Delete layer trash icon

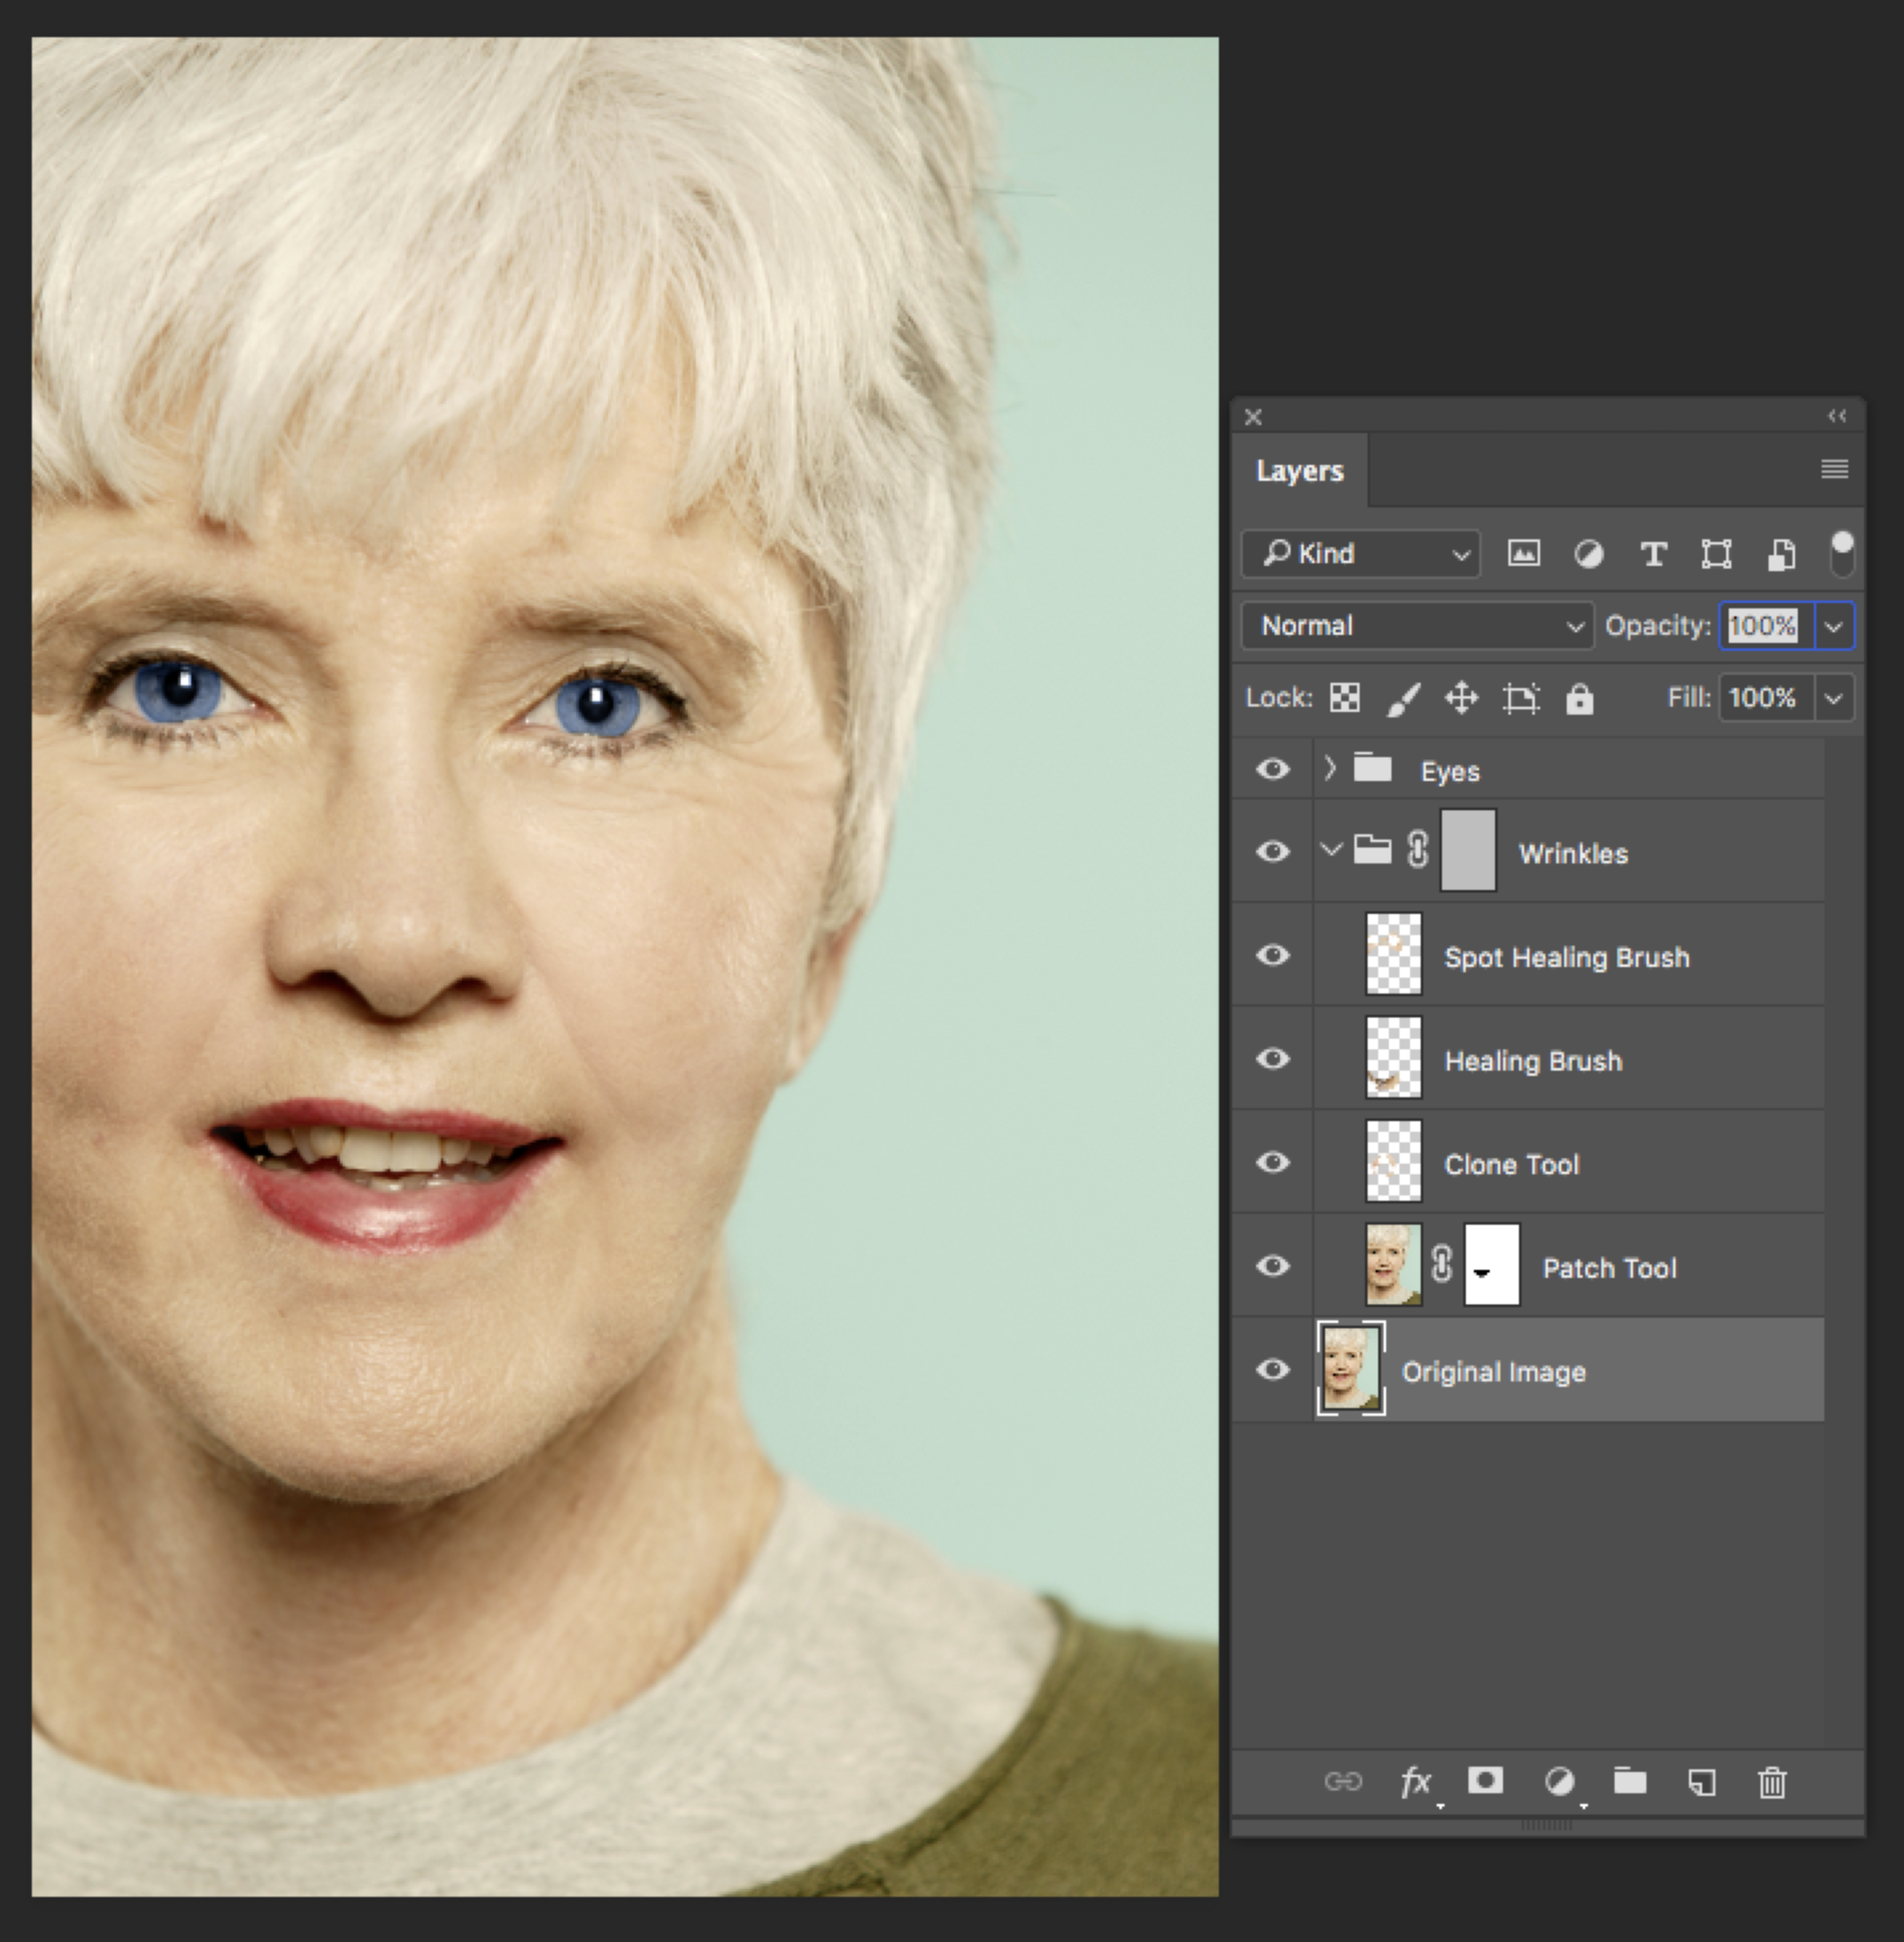(x=1772, y=1782)
